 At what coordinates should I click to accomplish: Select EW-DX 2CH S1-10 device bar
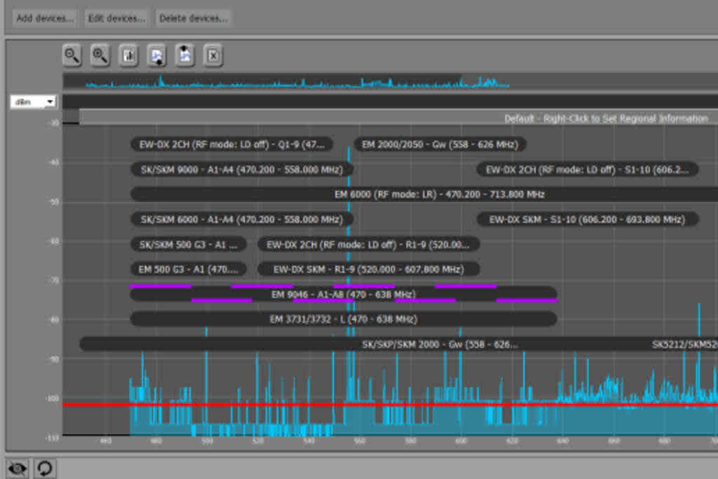point(588,170)
